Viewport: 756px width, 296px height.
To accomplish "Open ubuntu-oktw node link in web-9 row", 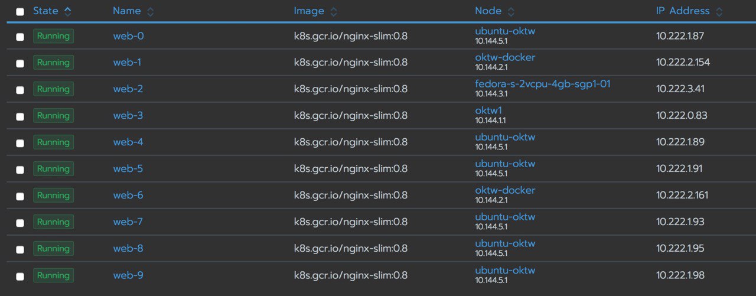I will [505, 271].
